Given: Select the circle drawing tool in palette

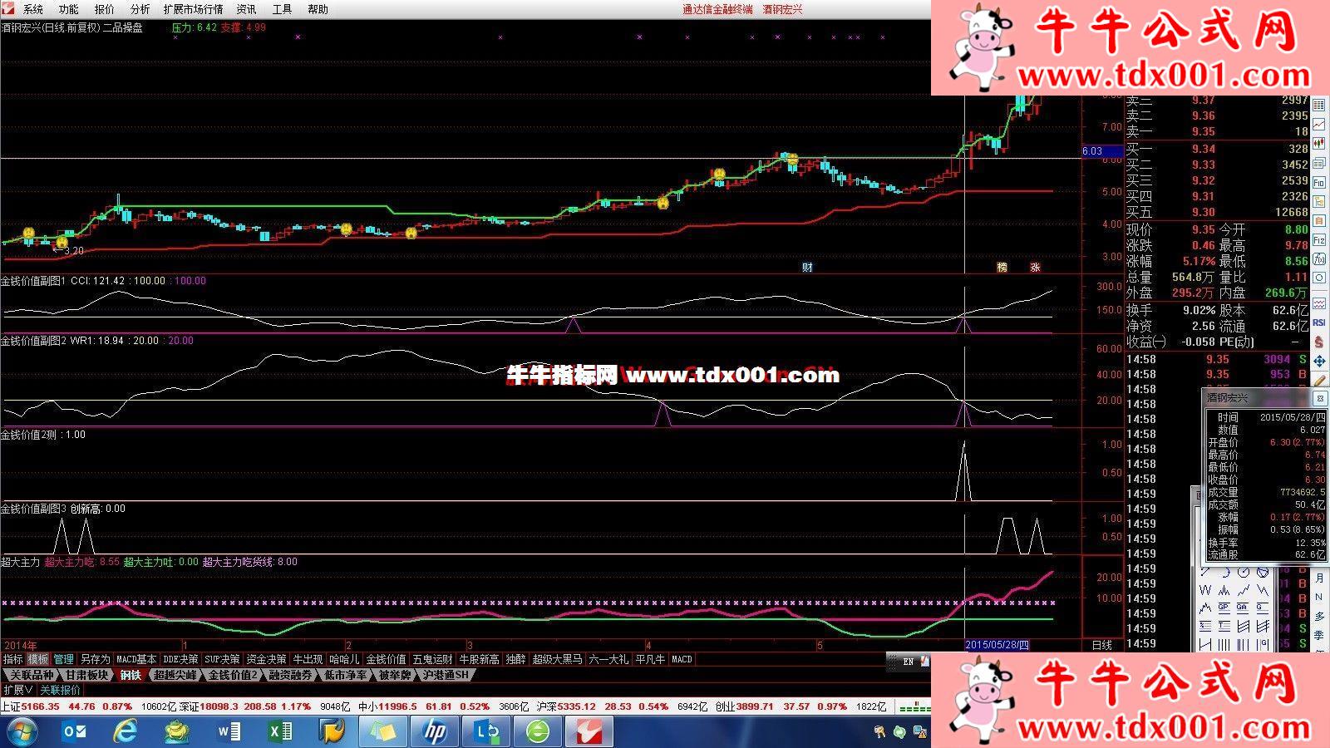Looking at the screenshot, I should coord(1244,572).
